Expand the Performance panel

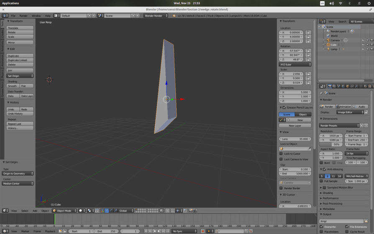tap(330, 198)
